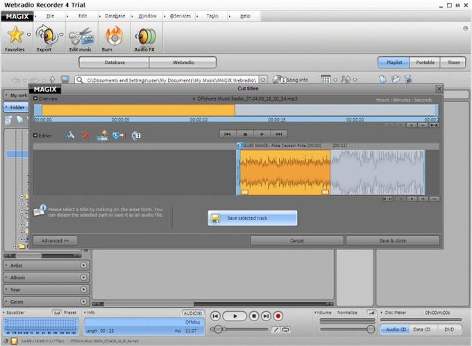Click the Playlist button
Screen dimensions: 472x346
(394, 63)
